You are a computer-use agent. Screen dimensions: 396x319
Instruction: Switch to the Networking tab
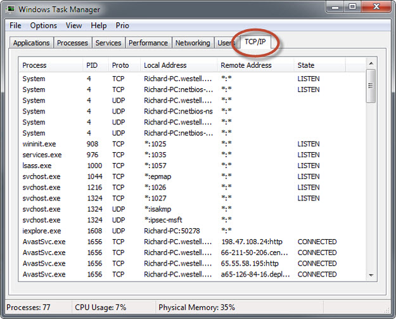[x=193, y=42]
